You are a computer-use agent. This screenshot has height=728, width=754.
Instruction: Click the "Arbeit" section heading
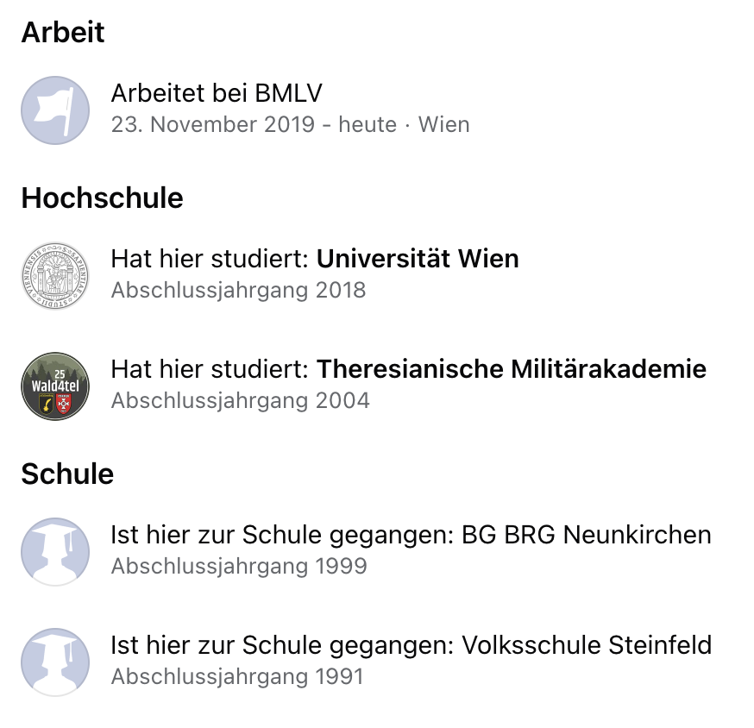tap(63, 32)
